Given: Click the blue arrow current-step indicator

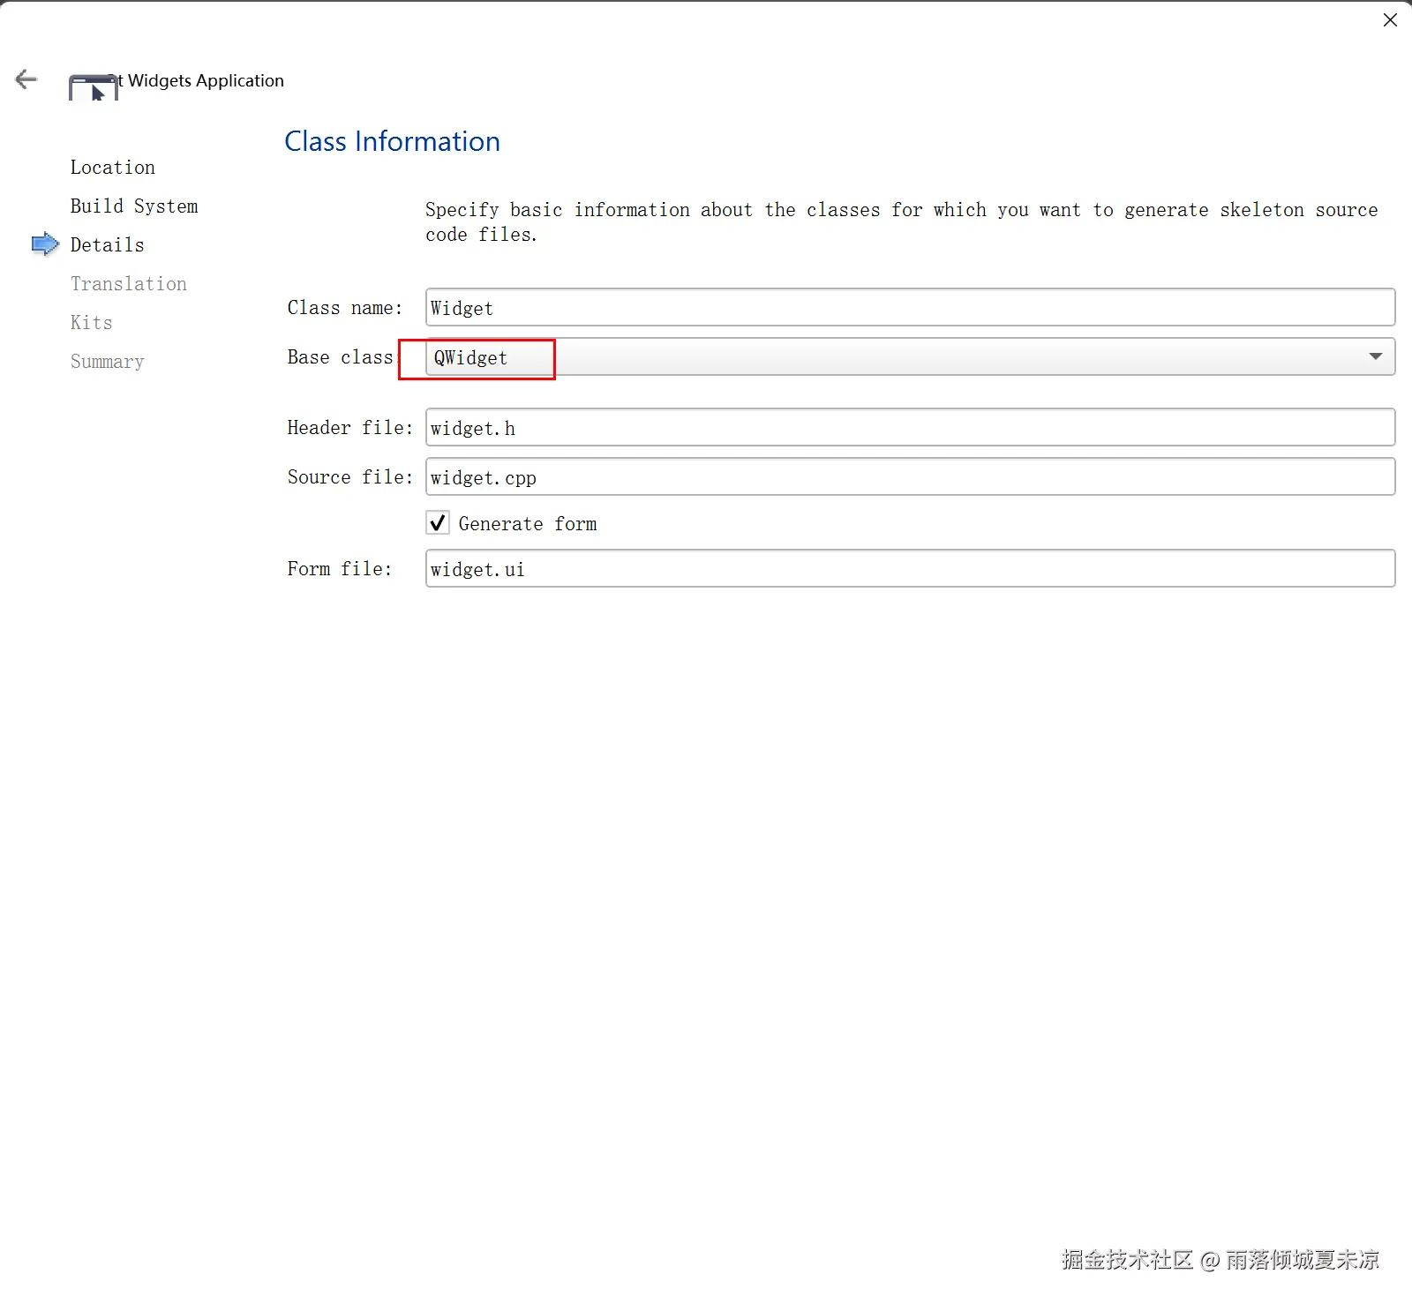Looking at the screenshot, I should 45,244.
